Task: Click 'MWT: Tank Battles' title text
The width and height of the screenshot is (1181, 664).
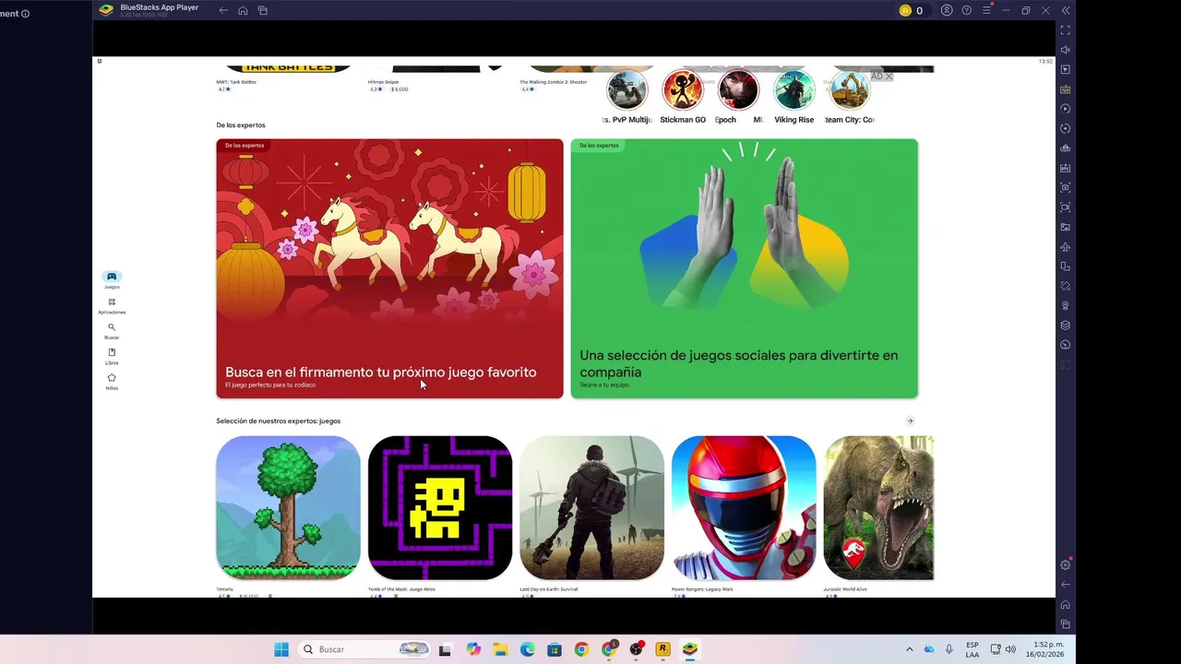Action: [x=236, y=82]
